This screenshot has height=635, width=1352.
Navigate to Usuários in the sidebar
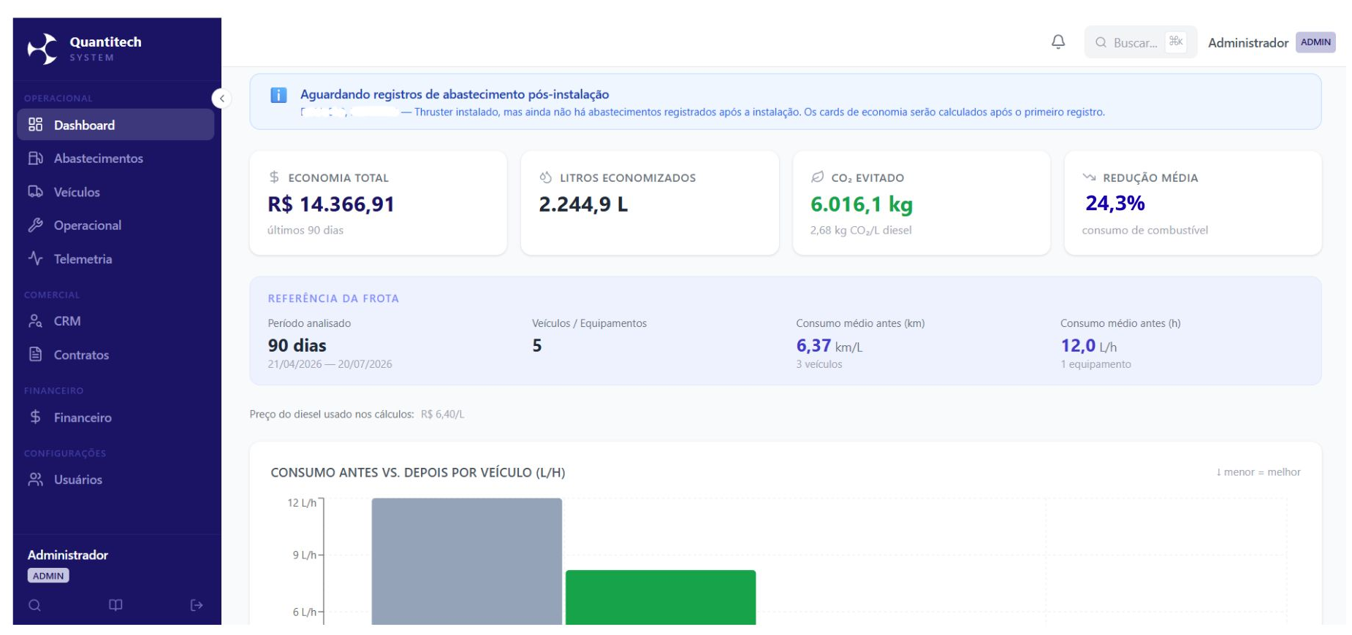(x=115, y=480)
